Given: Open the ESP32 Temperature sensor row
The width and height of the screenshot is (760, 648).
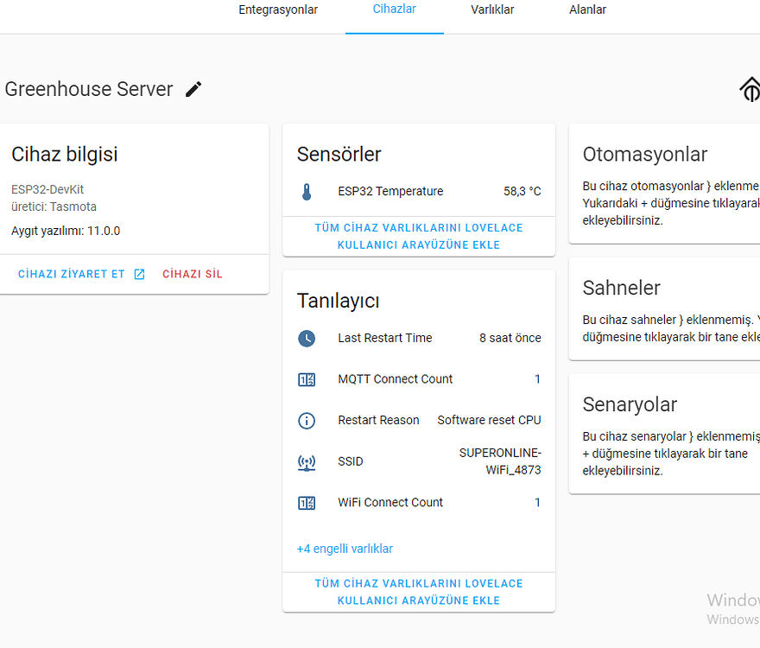Looking at the screenshot, I should 419,192.
